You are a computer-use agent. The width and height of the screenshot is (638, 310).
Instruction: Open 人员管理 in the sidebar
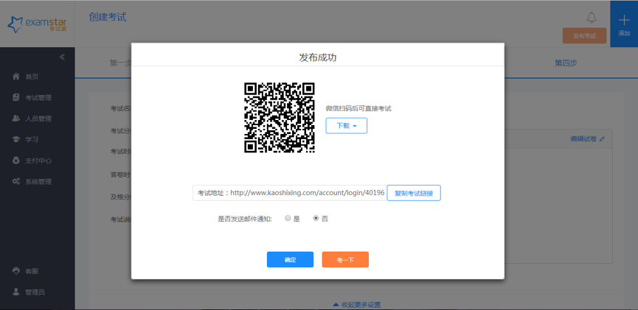tap(38, 119)
